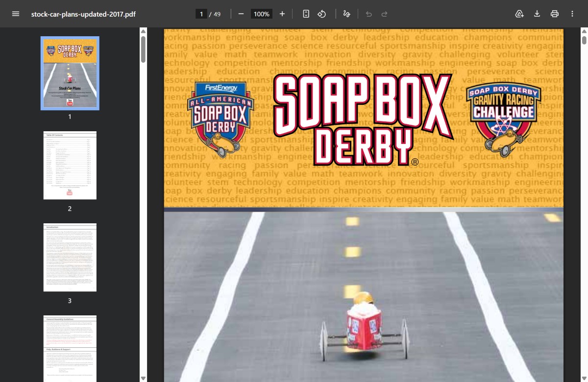Click thumbnail panel scroll up arrow
This screenshot has height=382, width=588.
tap(143, 31)
